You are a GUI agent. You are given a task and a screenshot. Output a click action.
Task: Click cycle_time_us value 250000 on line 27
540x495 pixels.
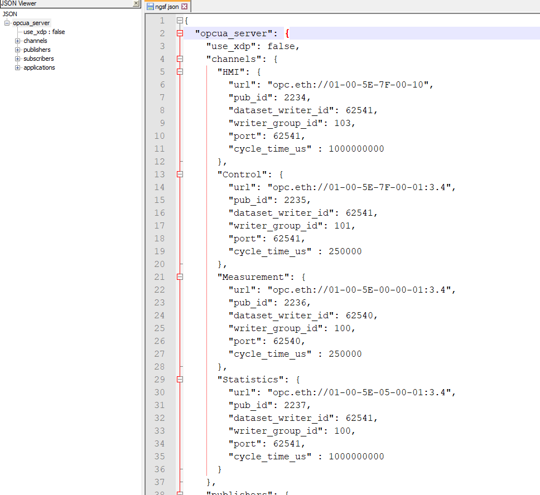click(x=345, y=354)
